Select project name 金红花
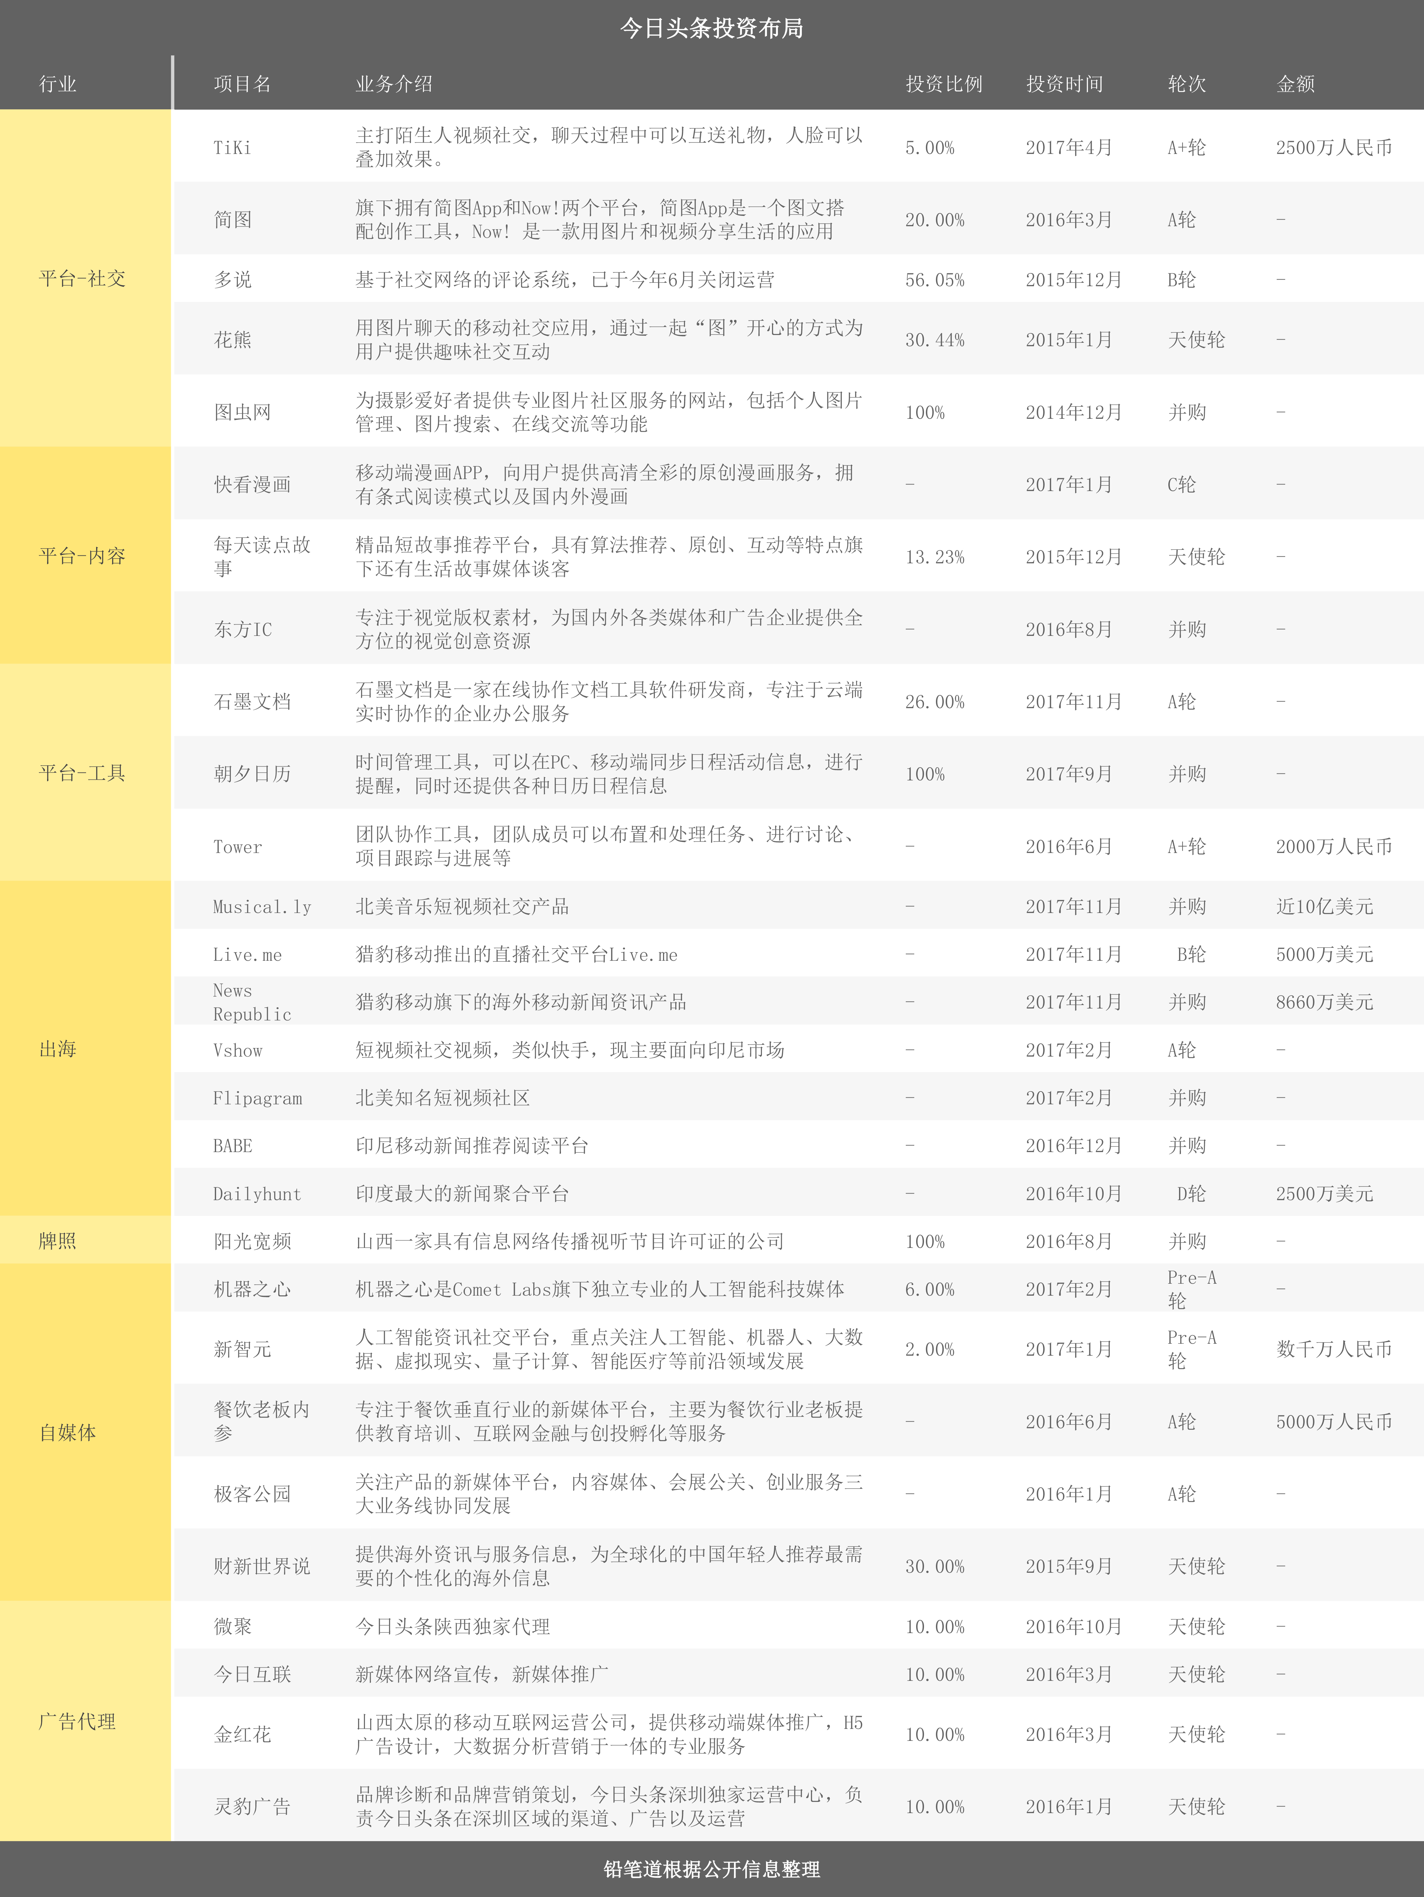 coord(242,1734)
